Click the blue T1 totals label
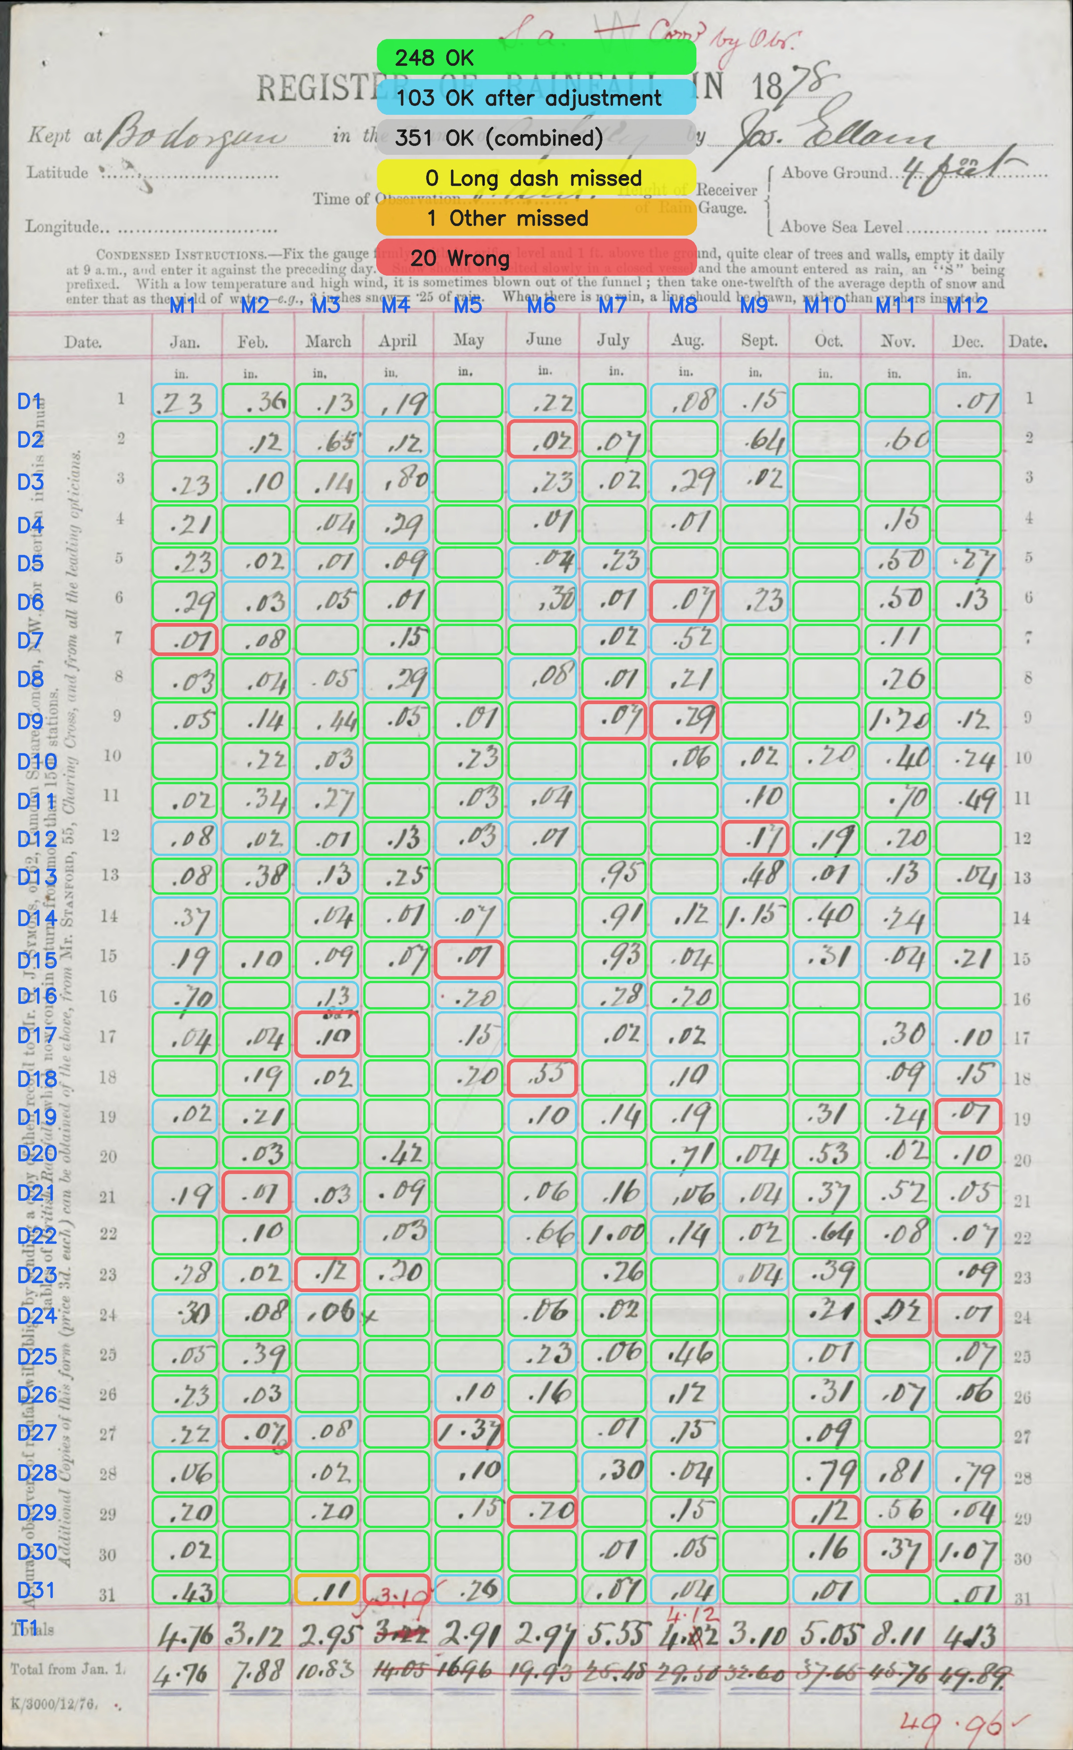Viewport: 1073px width, 1750px height. pos(28,1627)
